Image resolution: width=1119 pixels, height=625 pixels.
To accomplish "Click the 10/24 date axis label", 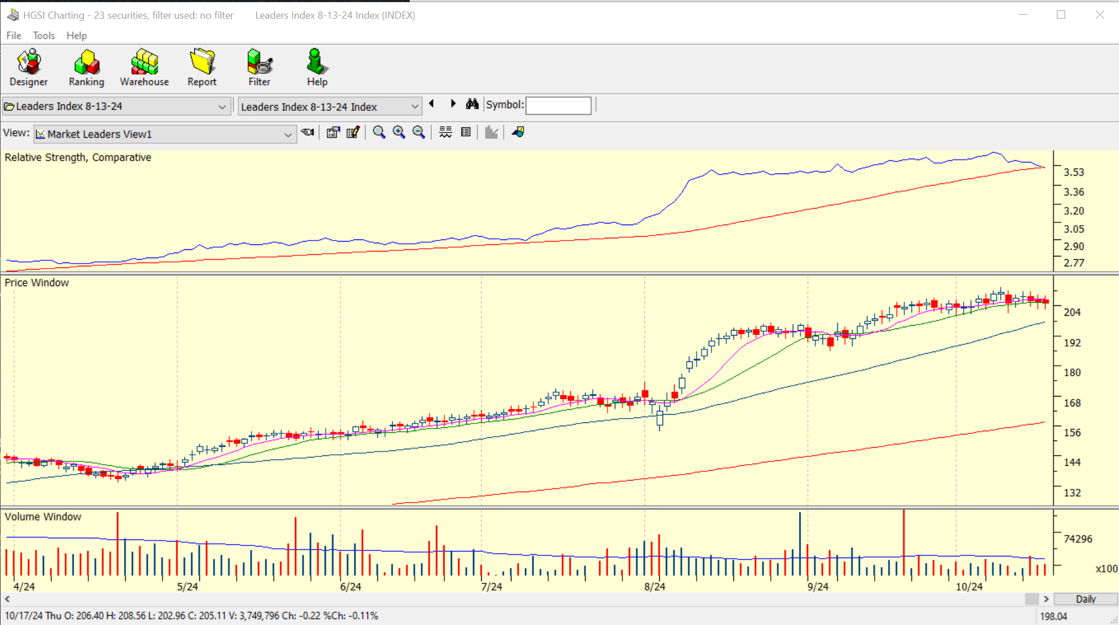I will 969,587.
